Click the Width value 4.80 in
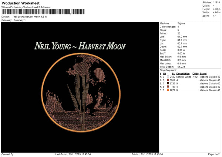The height and width of the screenshot is (157, 222). (x=216, y=13)
